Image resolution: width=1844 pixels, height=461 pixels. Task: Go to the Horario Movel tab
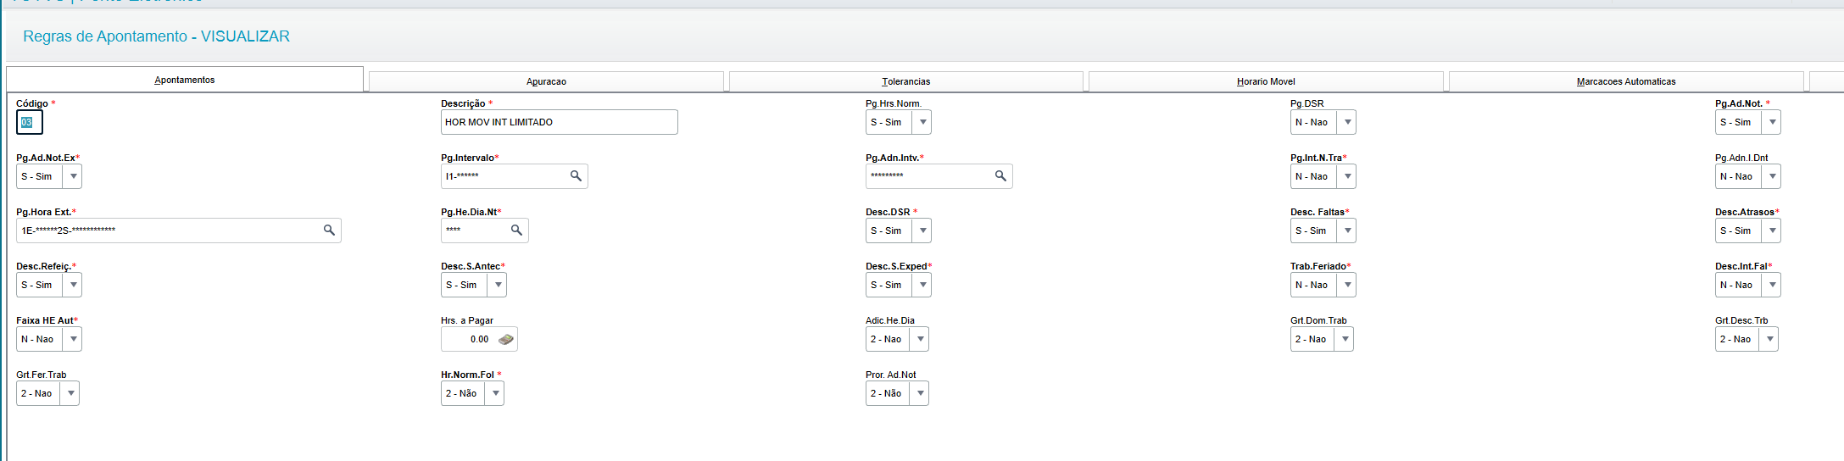1266,81
